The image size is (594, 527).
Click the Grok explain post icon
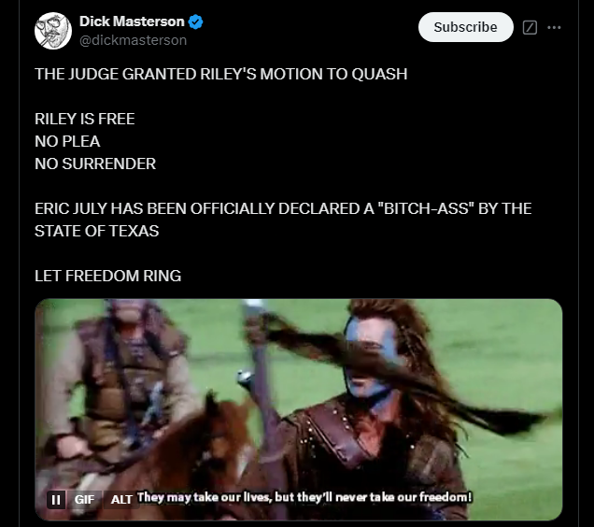[530, 27]
